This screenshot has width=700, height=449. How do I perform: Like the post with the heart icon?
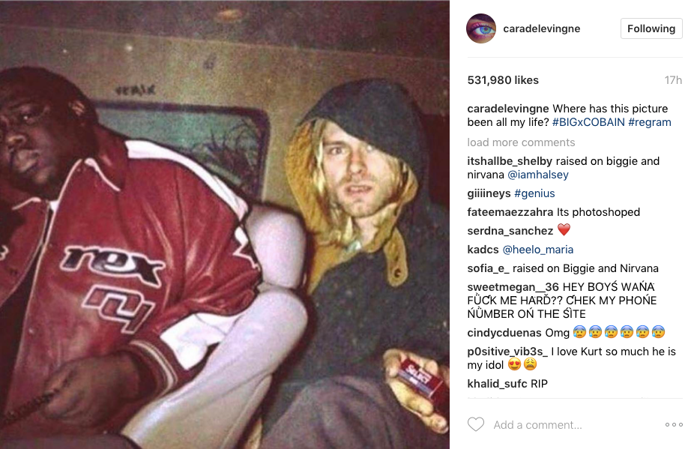pos(475,424)
